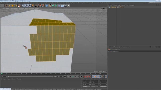Select the spline Pen tool icon
This screenshot has width=161, height=90.
click(x=50, y=6)
